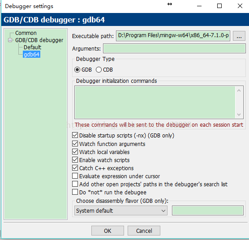Browse for executable with the ... button
The width and height of the screenshot is (249, 240).
click(239, 36)
